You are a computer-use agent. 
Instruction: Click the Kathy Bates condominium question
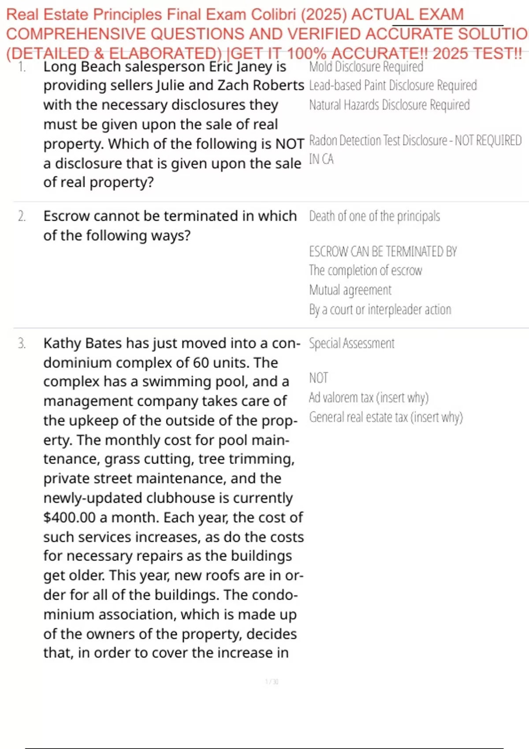coord(173,498)
